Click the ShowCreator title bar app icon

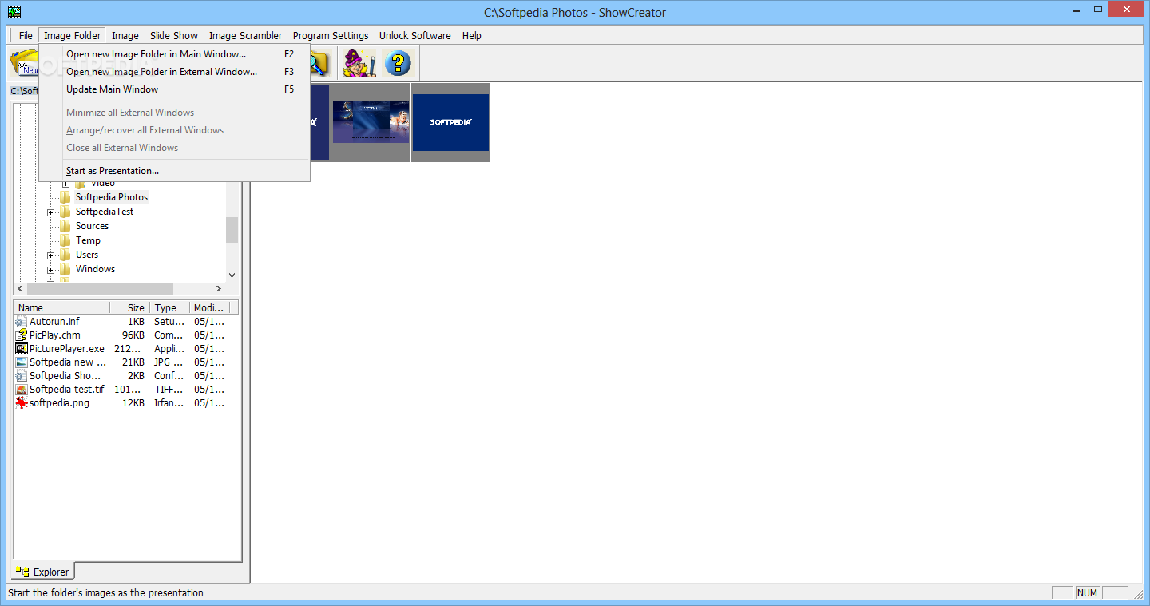pos(14,12)
